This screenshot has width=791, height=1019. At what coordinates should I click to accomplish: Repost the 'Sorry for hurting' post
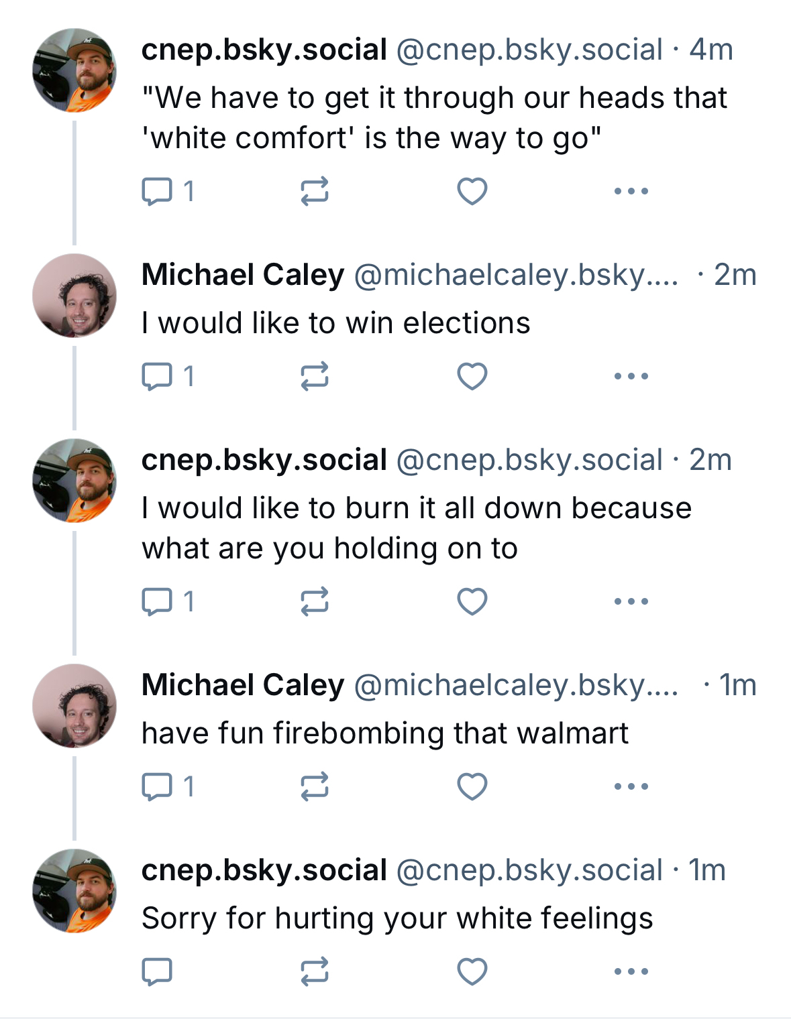(x=314, y=971)
